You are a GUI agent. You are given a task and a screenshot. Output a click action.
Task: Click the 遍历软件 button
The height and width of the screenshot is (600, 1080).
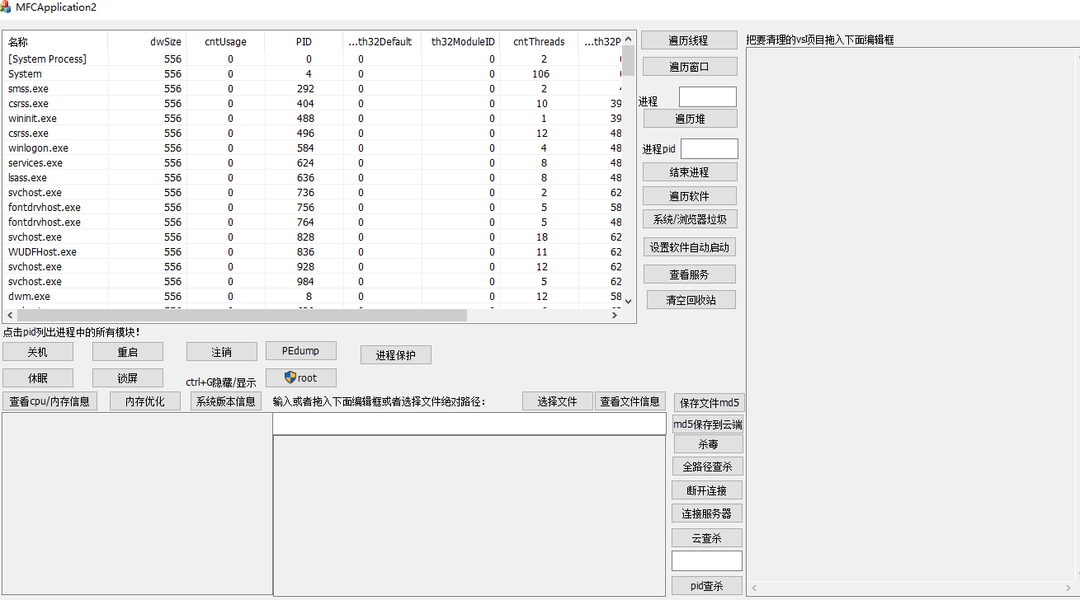click(x=690, y=196)
